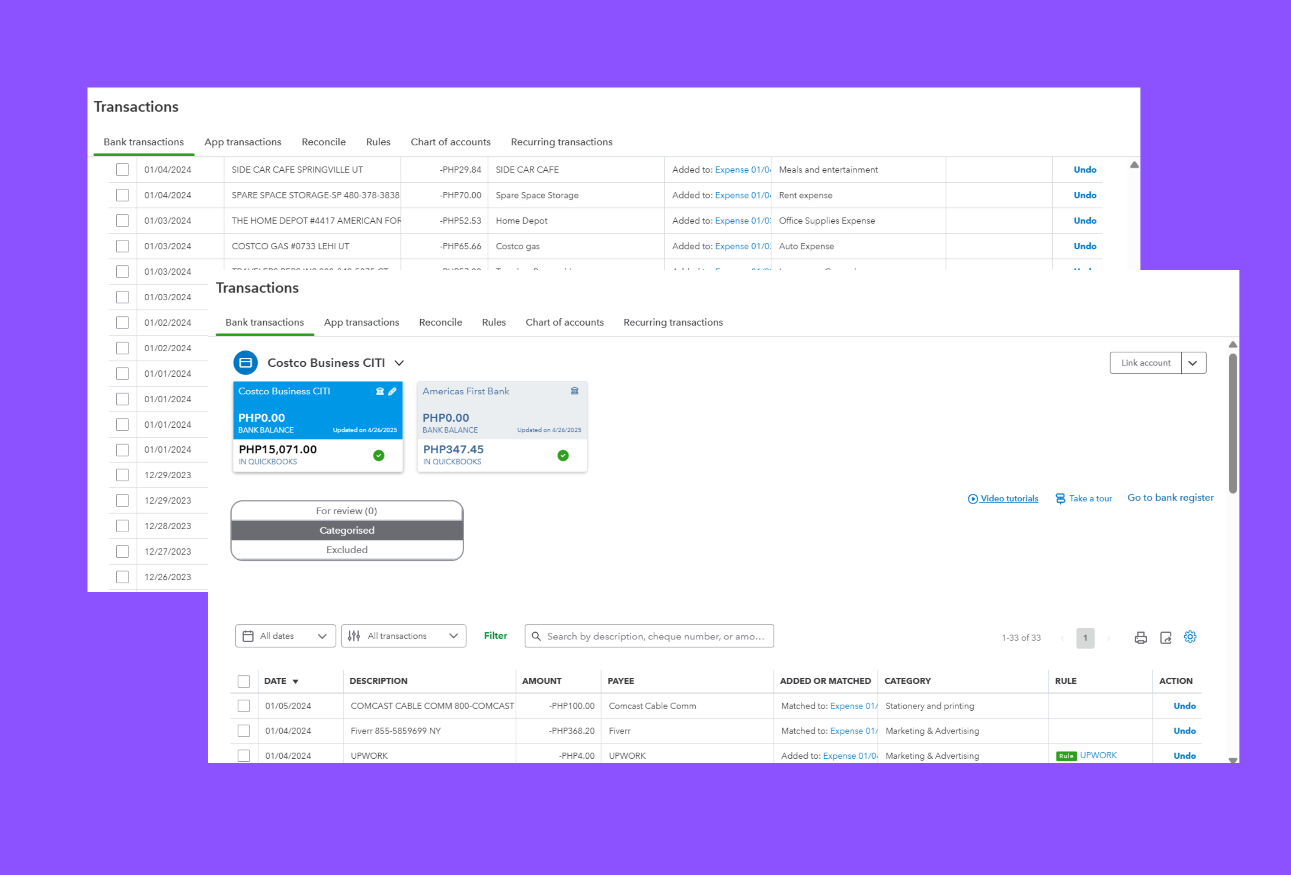Click the edit pencil on Costco Business CITI card
The width and height of the screenshot is (1291, 875).
point(392,391)
